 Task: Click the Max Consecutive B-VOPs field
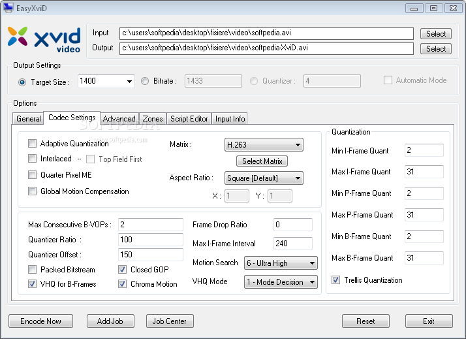pos(151,225)
